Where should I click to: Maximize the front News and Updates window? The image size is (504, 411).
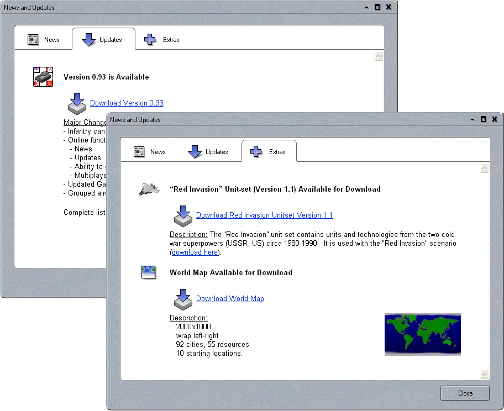[x=483, y=119]
